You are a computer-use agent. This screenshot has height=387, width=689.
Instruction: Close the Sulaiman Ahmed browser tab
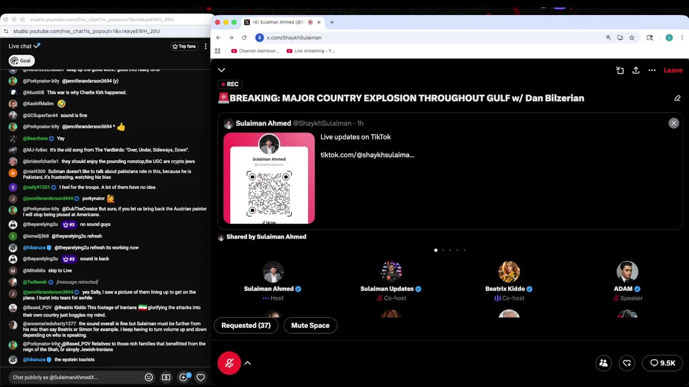pyautogui.click(x=319, y=22)
